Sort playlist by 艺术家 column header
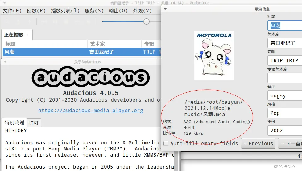Image resolution: width=302 pixels, height=171 pixels. tap(114, 44)
